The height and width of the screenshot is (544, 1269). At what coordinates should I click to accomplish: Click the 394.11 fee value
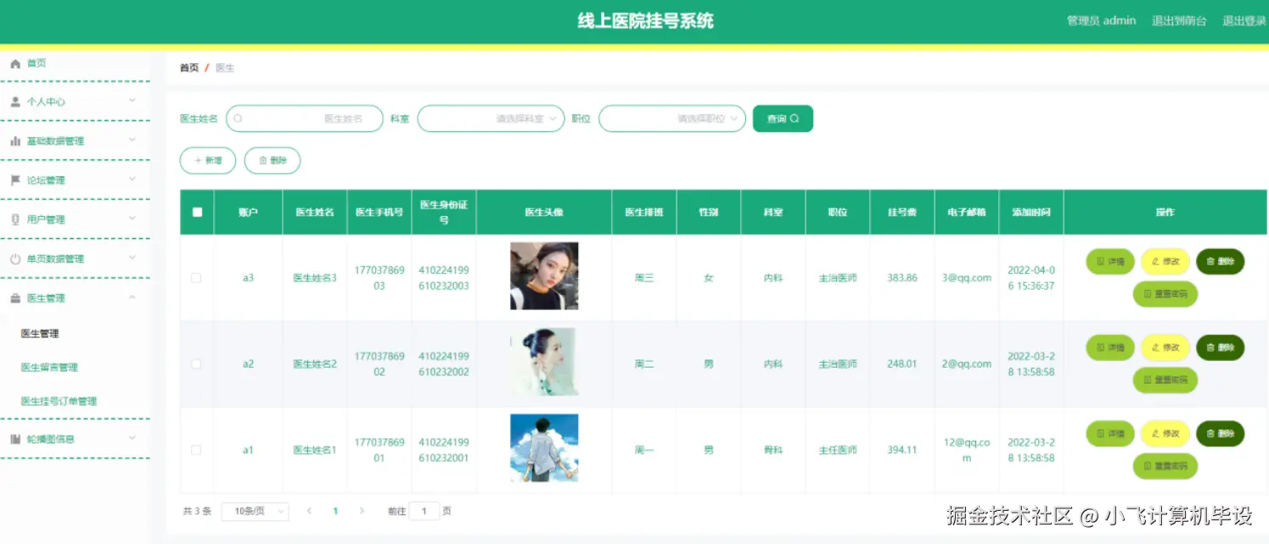(902, 450)
